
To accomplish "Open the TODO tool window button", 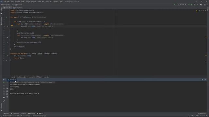I will [x=6, y=114].
